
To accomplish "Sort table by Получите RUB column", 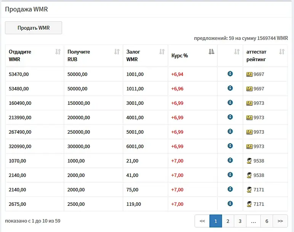I will tap(117, 52).
